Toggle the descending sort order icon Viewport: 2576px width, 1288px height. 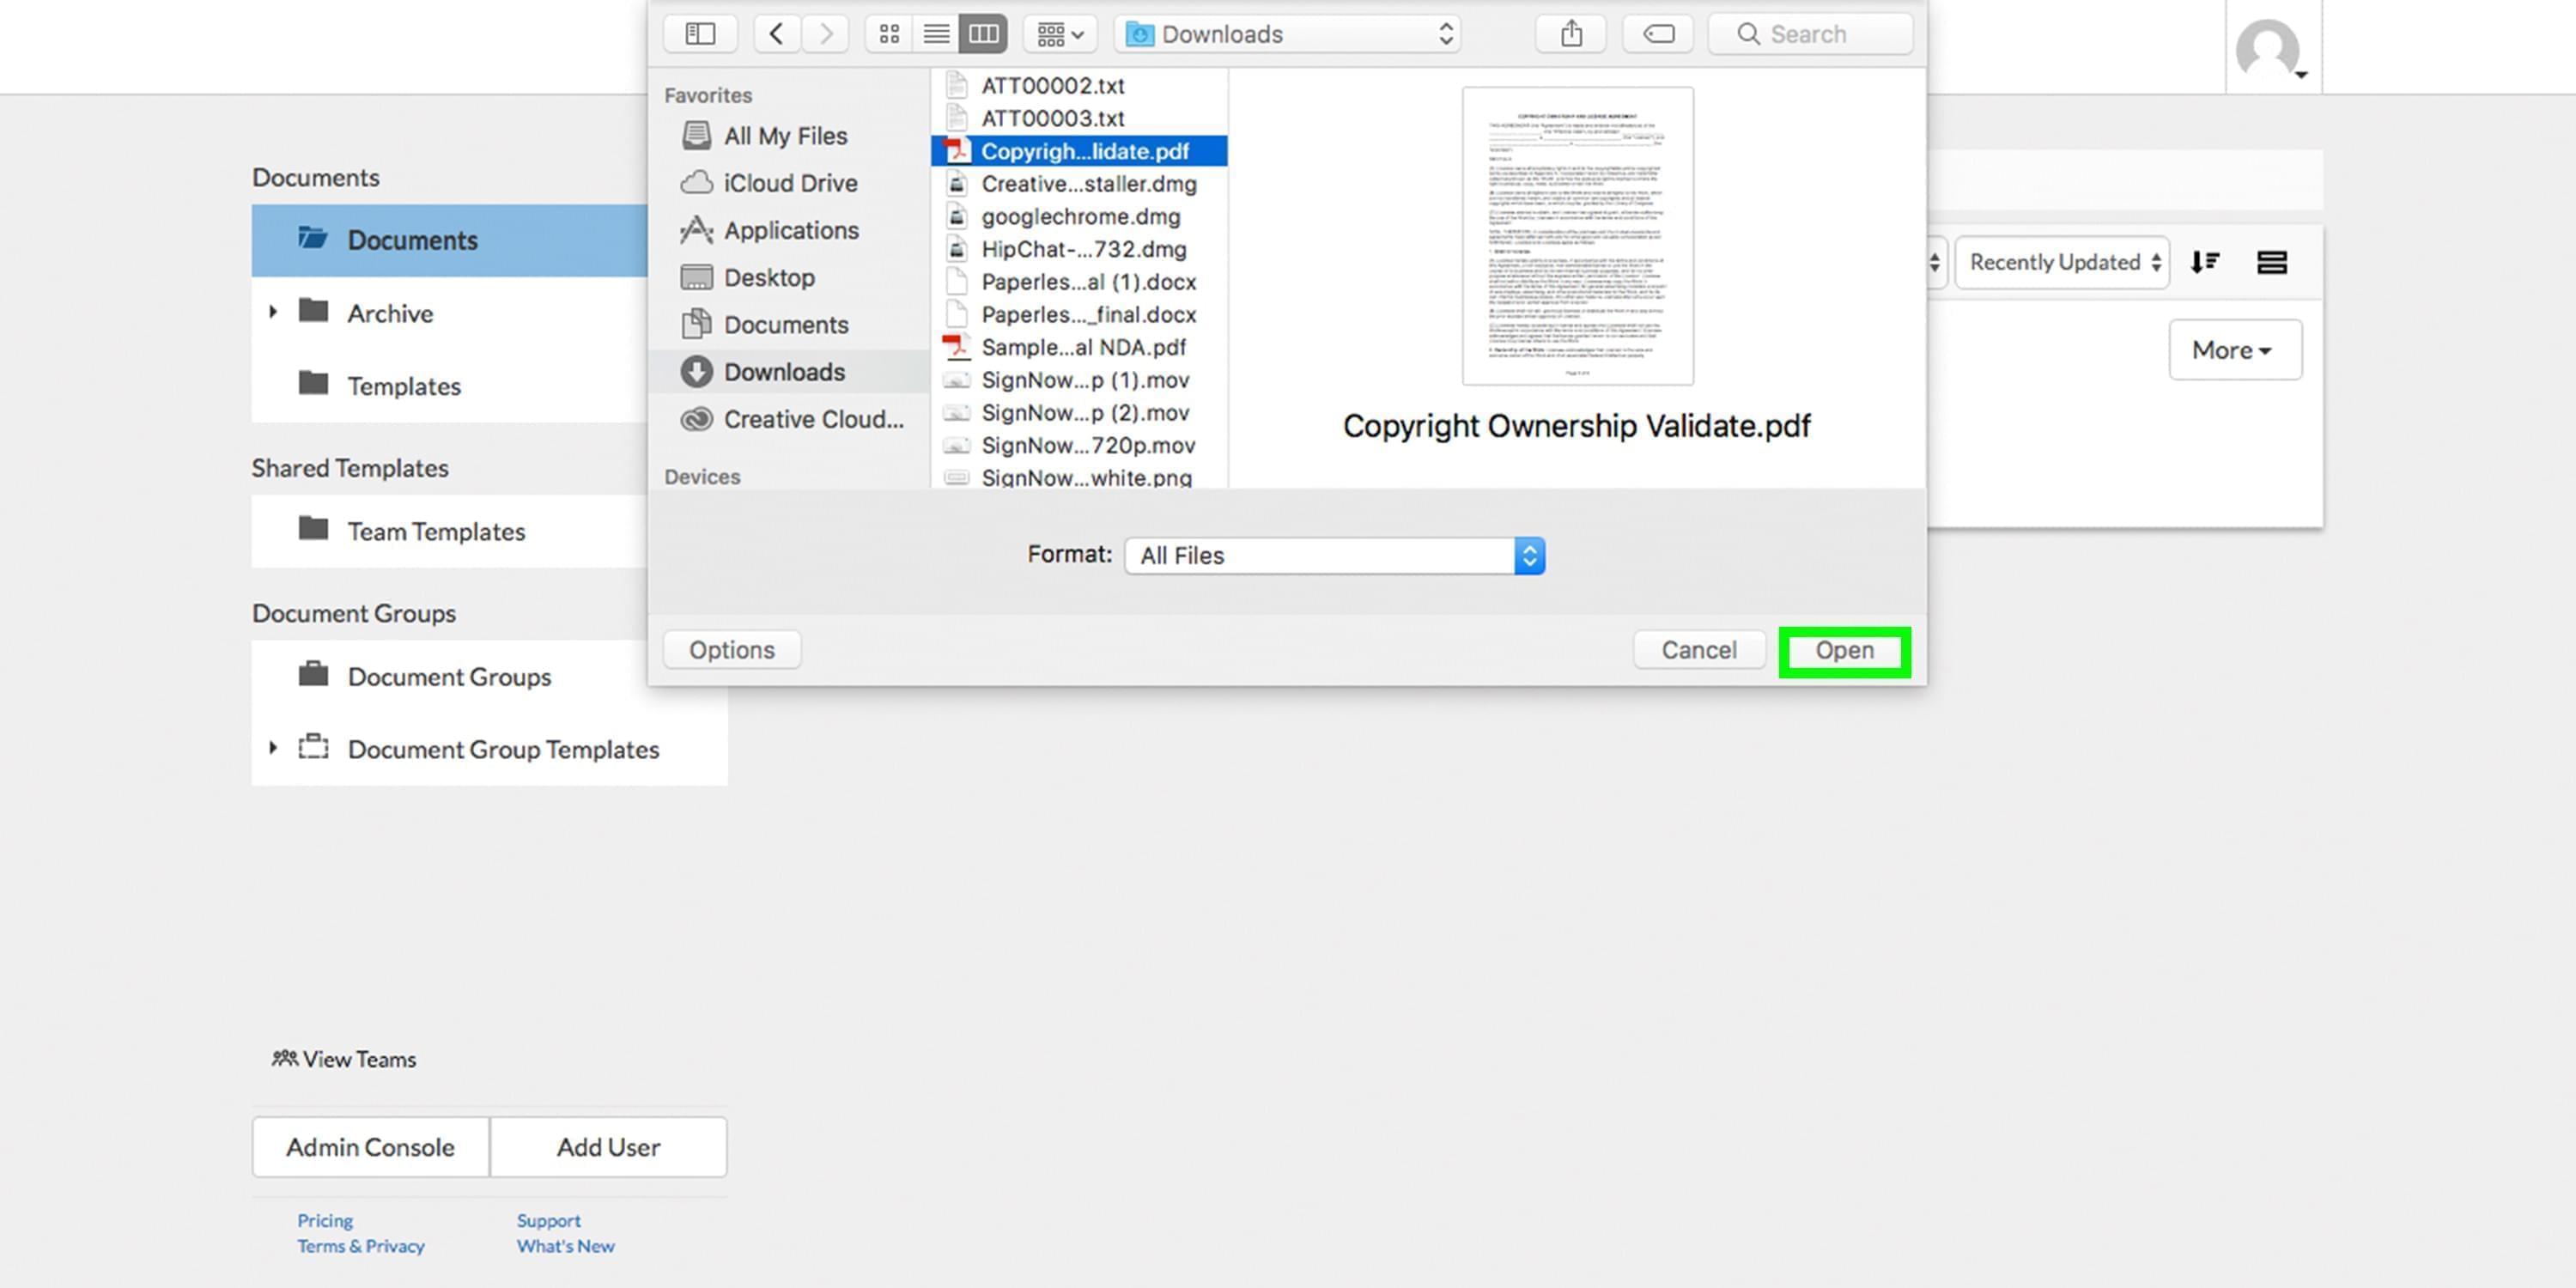2204,262
